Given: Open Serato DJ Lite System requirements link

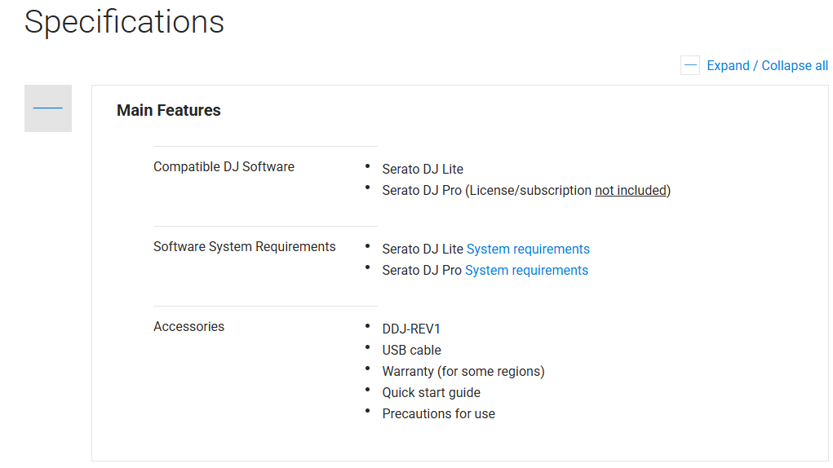Looking at the screenshot, I should tap(528, 249).
